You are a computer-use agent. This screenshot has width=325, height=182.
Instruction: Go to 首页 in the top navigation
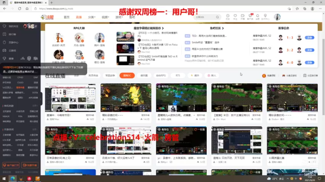tap(67, 17)
